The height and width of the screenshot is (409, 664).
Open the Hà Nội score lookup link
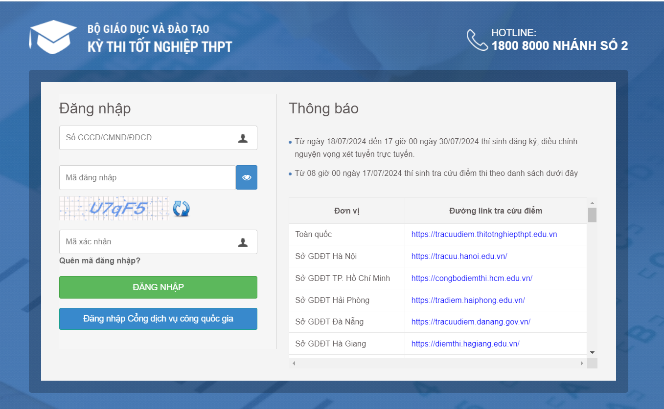(459, 257)
